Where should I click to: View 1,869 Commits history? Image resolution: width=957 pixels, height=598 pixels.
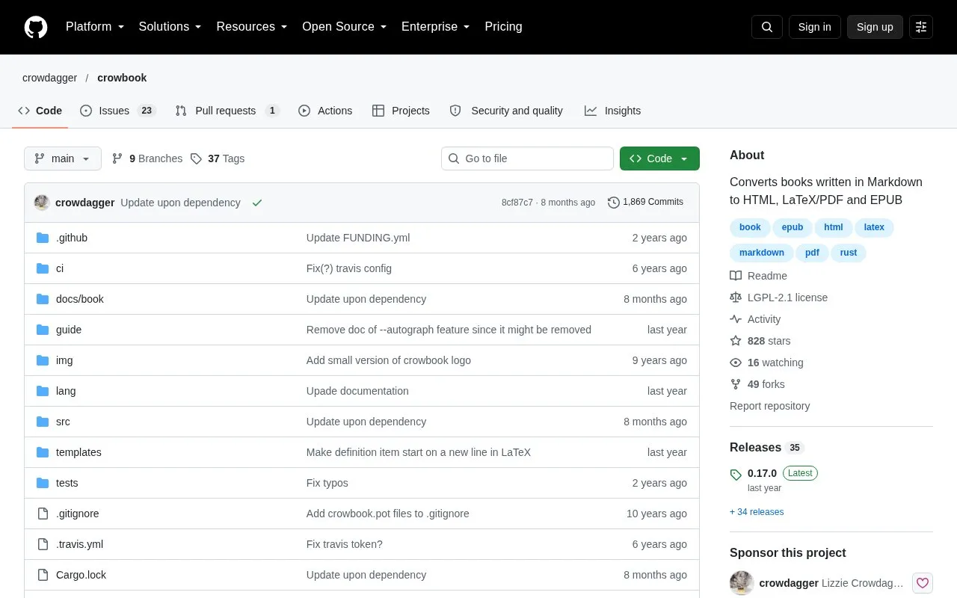click(x=646, y=203)
